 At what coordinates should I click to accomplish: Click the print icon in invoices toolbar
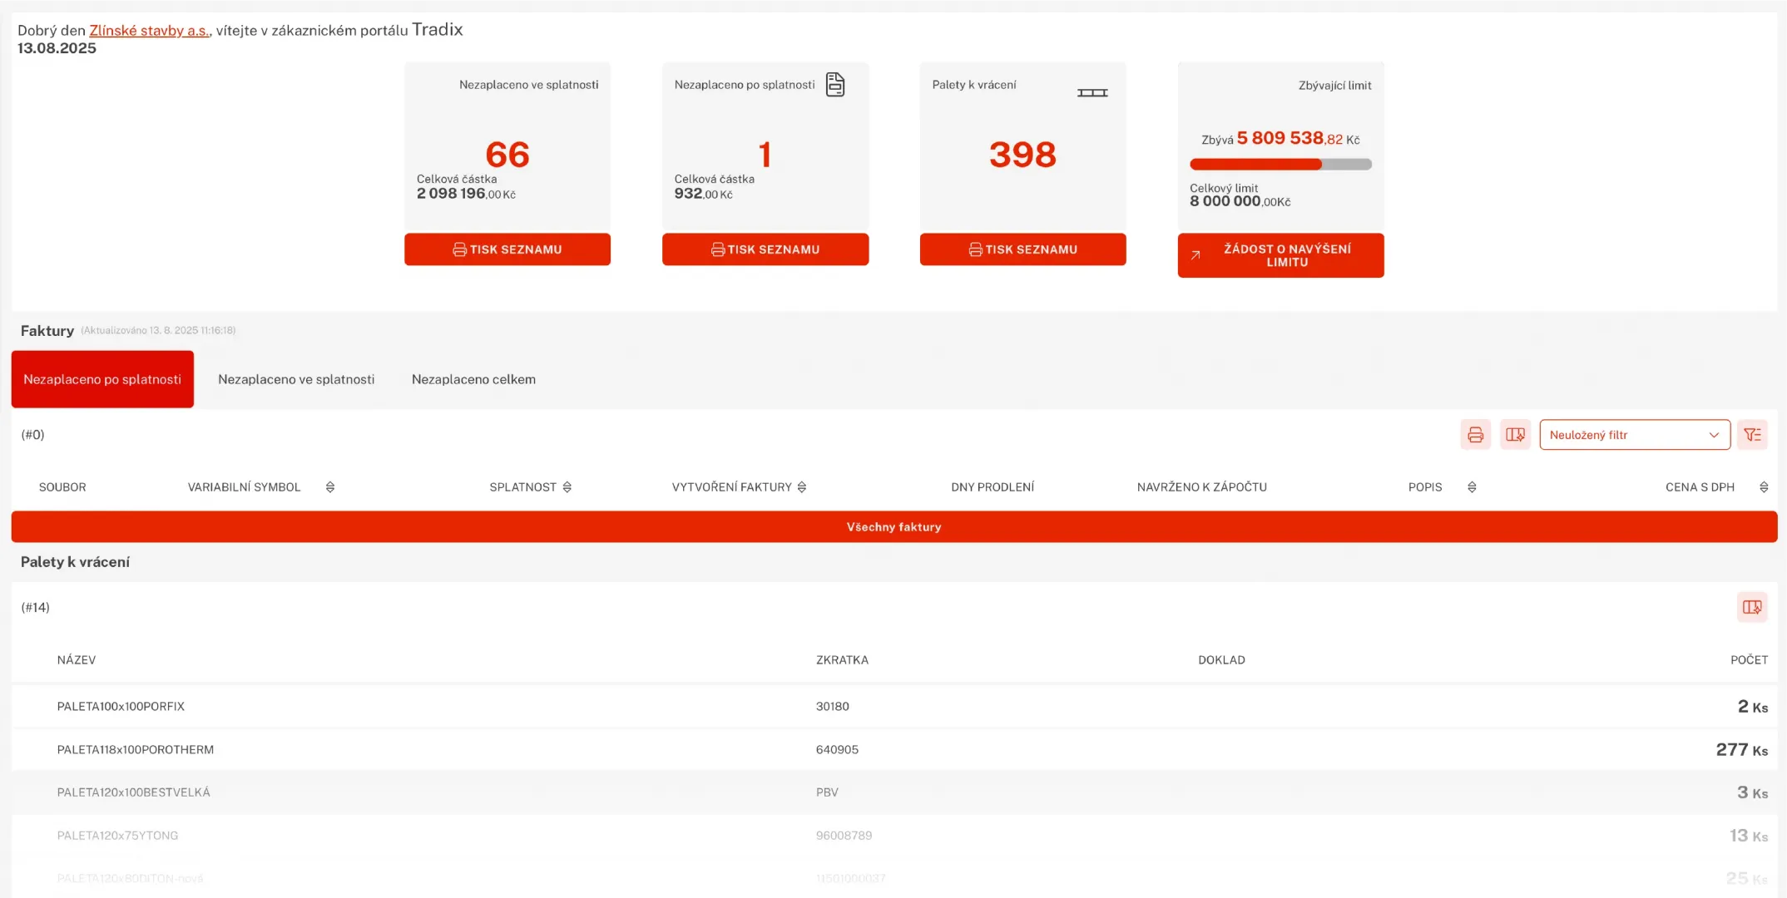coord(1475,435)
